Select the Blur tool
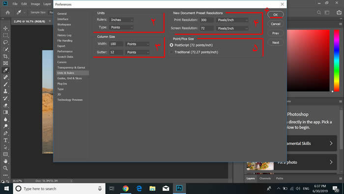The height and width of the screenshot is (194, 344). coord(5,119)
